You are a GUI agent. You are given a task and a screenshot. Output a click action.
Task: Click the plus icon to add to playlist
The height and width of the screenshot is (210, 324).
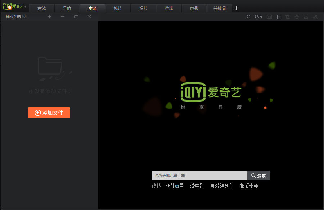[49, 17]
